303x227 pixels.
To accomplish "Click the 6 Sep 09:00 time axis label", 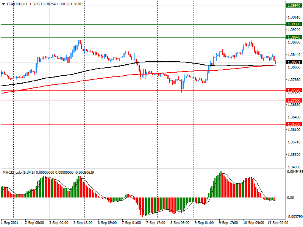I will (x=107, y=223).
